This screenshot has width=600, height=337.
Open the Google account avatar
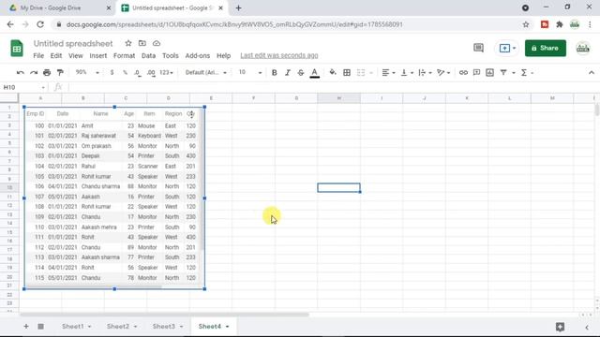click(x=583, y=48)
